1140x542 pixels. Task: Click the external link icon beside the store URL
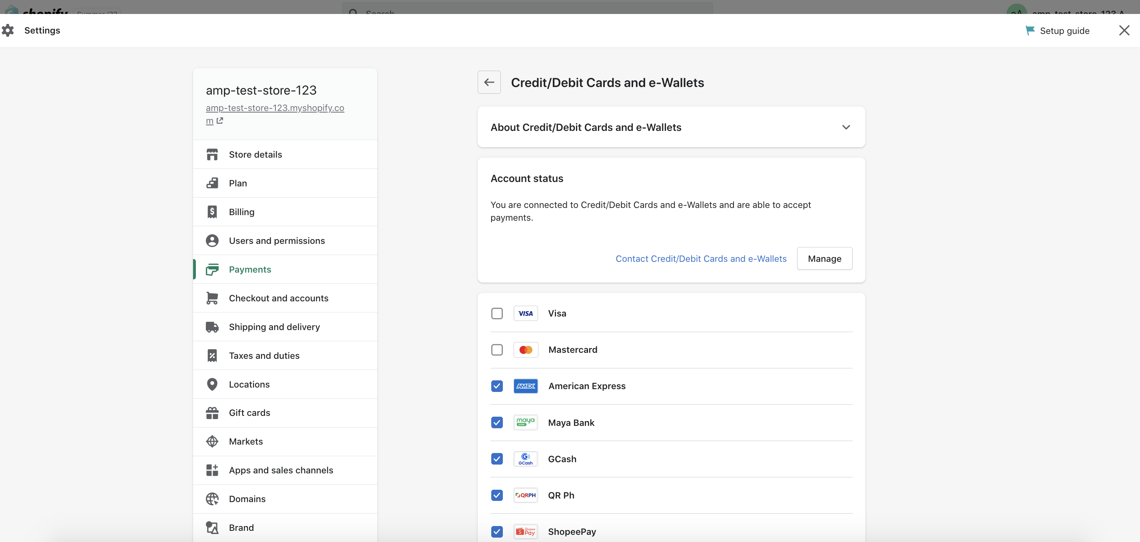pyautogui.click(x=220, y=121)
